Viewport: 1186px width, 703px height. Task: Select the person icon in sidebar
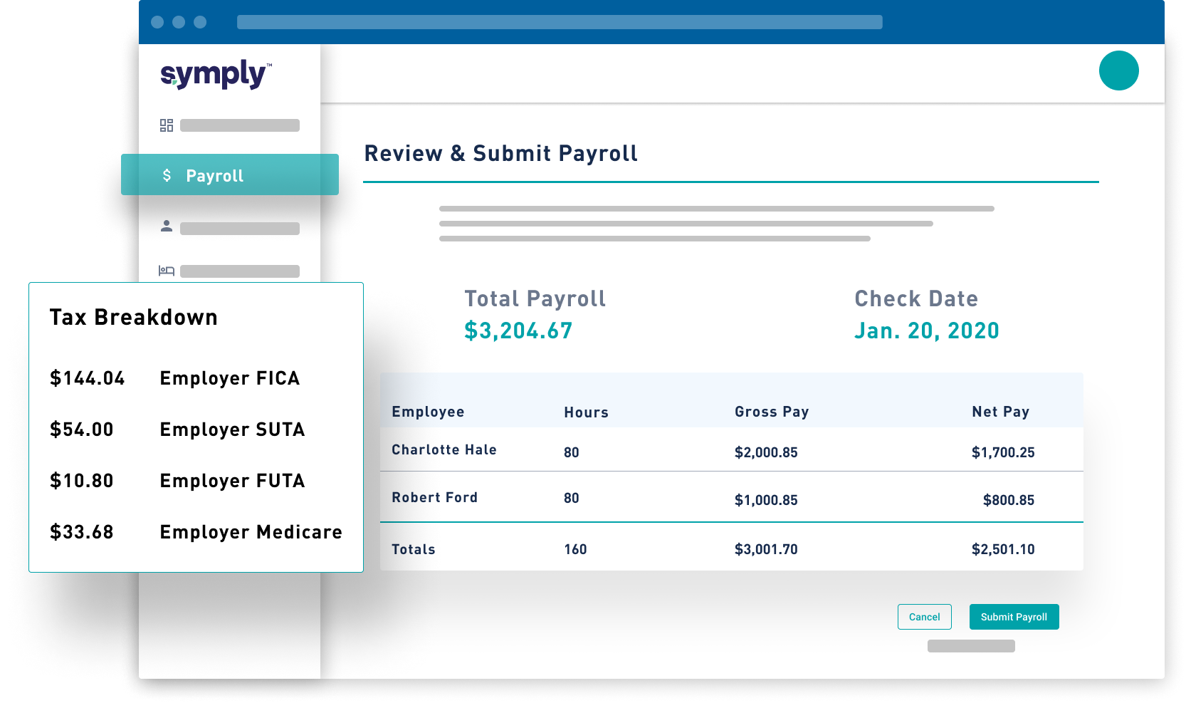(167, 226)
